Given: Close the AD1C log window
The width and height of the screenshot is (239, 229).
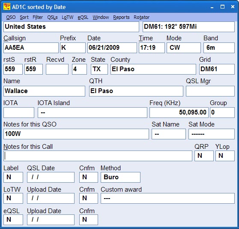Looking at the screenshot, I should (x=233, y=7).
